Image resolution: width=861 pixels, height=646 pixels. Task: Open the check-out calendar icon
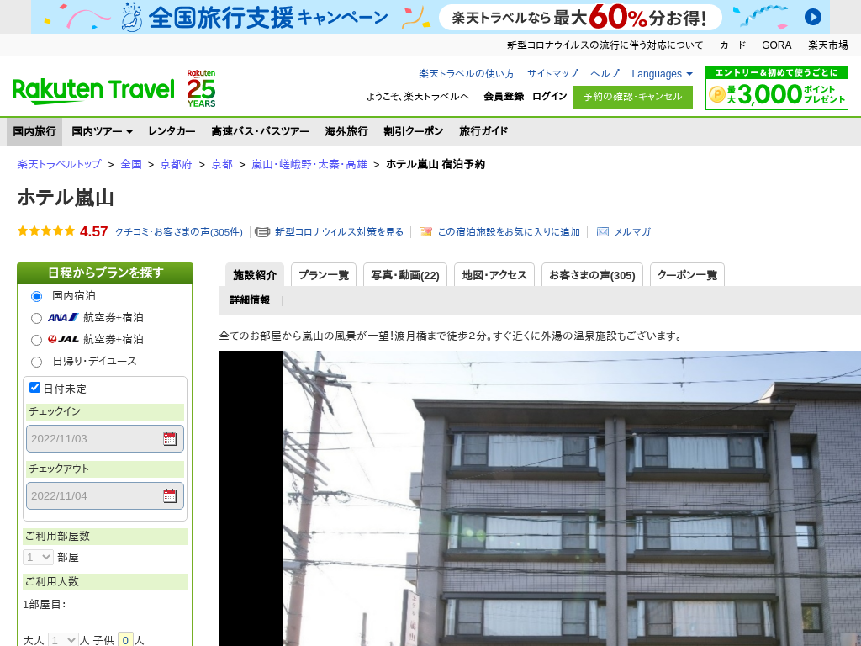tap(170, 495)
